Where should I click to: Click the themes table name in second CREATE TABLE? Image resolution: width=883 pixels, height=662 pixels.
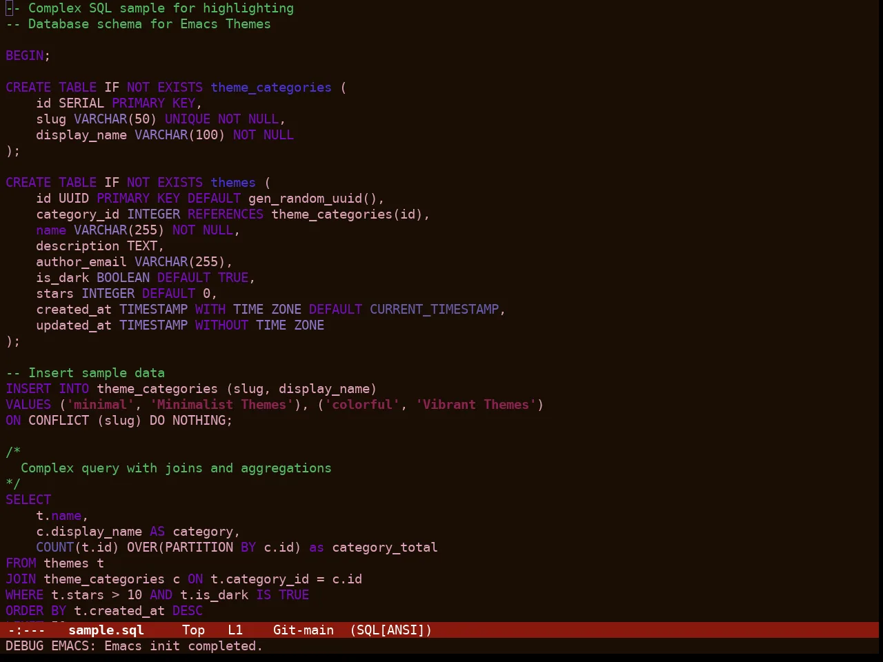(x=233, y=182)
